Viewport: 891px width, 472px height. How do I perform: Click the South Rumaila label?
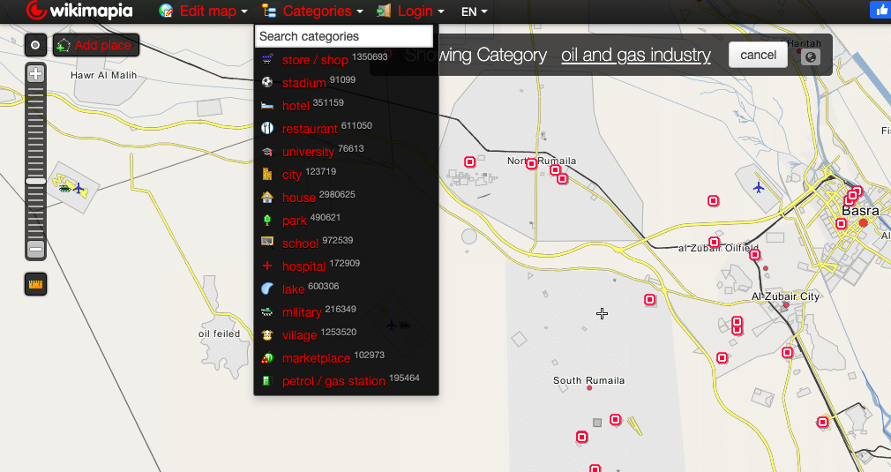[588, 380]
